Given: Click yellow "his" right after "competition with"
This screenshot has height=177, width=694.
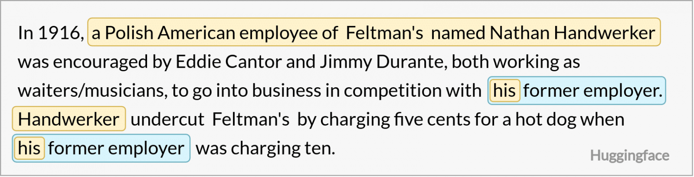Looking at the screenshot, I should (504, 91).
